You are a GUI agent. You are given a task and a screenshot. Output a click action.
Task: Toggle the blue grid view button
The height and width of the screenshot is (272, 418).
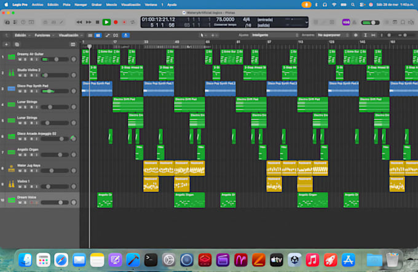point(98,35)
